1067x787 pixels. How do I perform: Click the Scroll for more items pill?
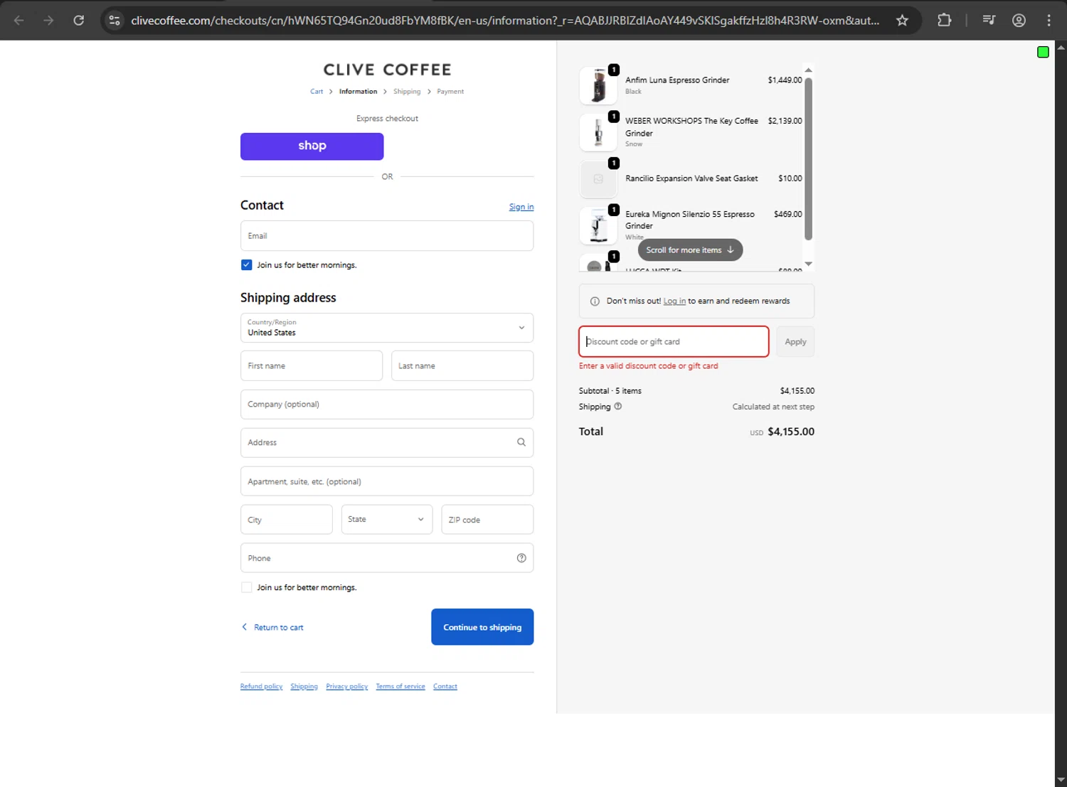point(690,250)
